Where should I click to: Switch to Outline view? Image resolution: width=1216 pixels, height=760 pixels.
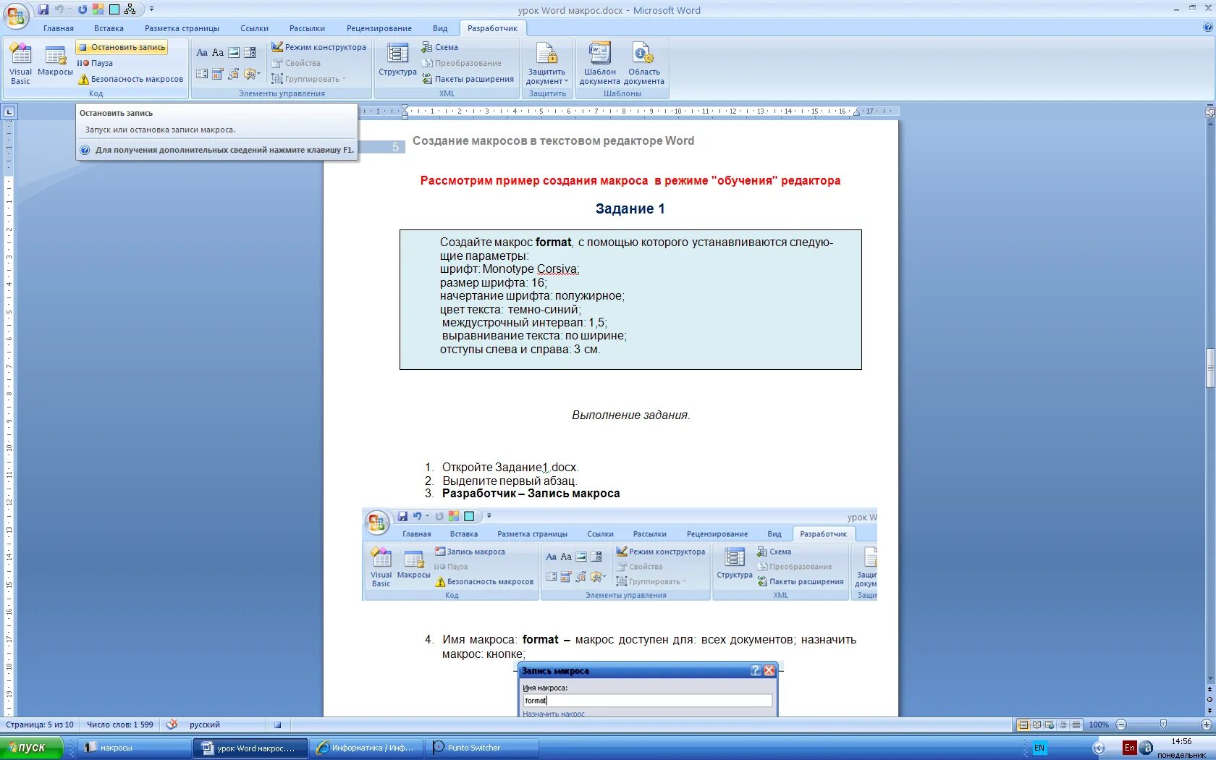tap(1063, 725)
